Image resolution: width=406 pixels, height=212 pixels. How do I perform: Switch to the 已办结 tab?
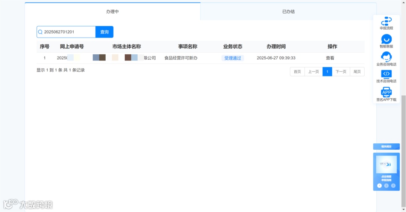click(x=288, y=11)
